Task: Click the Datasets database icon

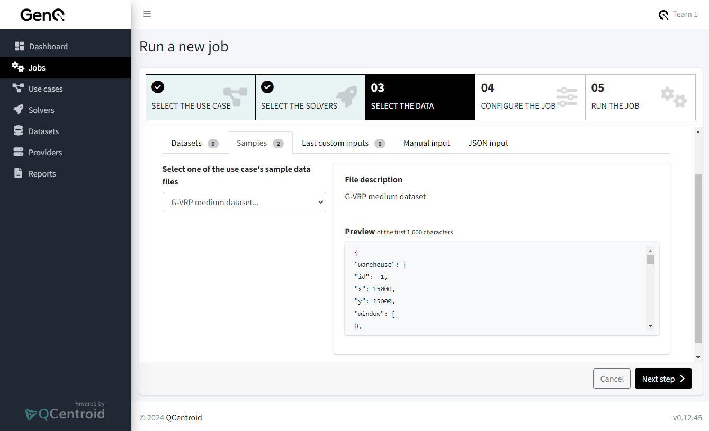Action: pyautogui.click(x=19, y=131)
